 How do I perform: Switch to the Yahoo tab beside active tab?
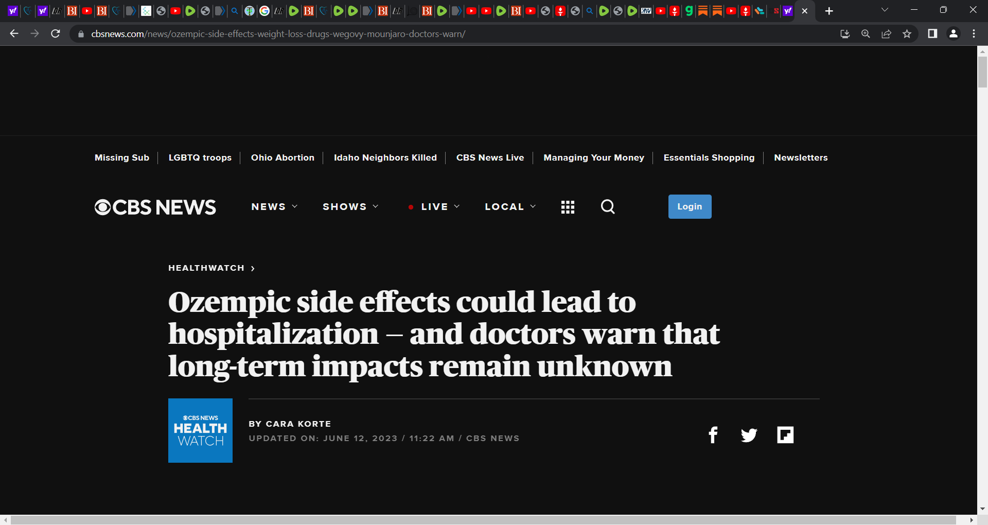(787, 11)
